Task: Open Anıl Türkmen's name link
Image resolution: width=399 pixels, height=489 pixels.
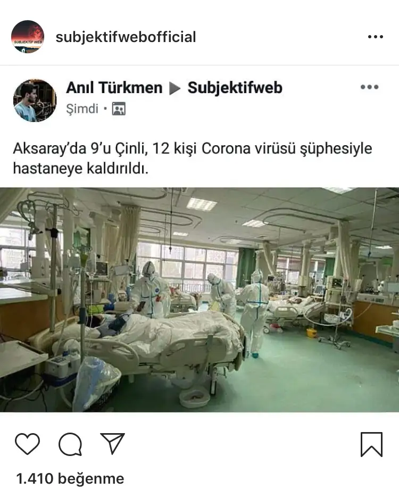Action: click(x=114, y=88)
